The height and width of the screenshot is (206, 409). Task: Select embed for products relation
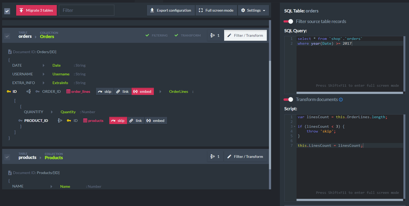click(x=156, y=121)
